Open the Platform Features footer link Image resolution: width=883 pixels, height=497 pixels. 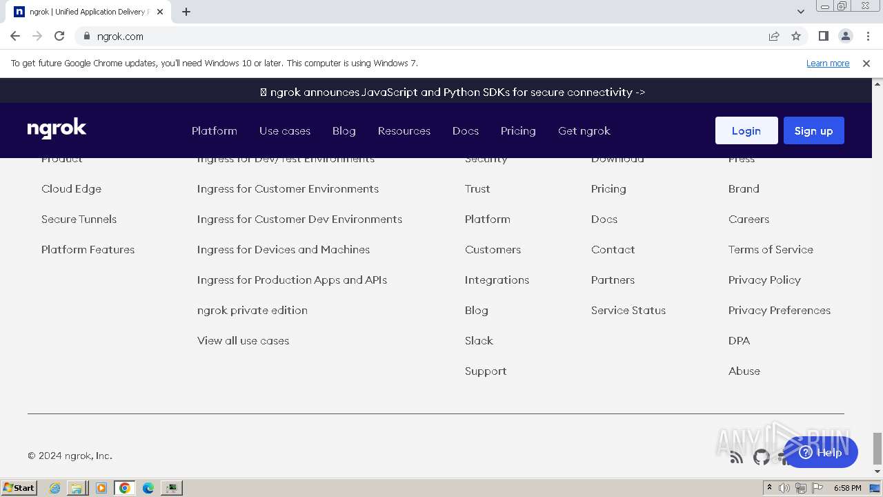[88, 249]
